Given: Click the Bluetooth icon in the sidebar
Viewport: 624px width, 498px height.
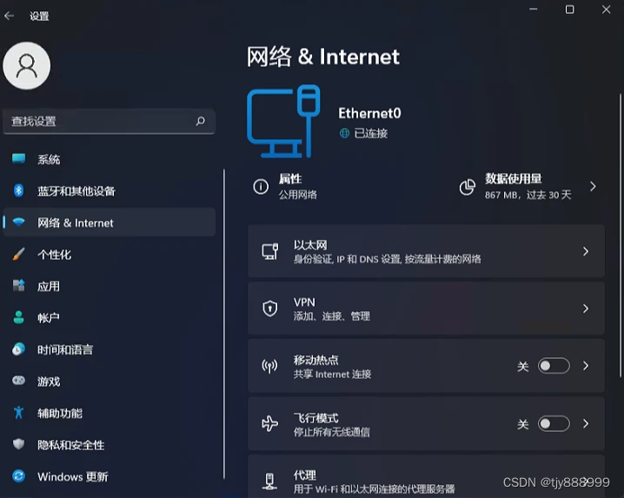Looking at the screenshot, I should pos(18,190).
